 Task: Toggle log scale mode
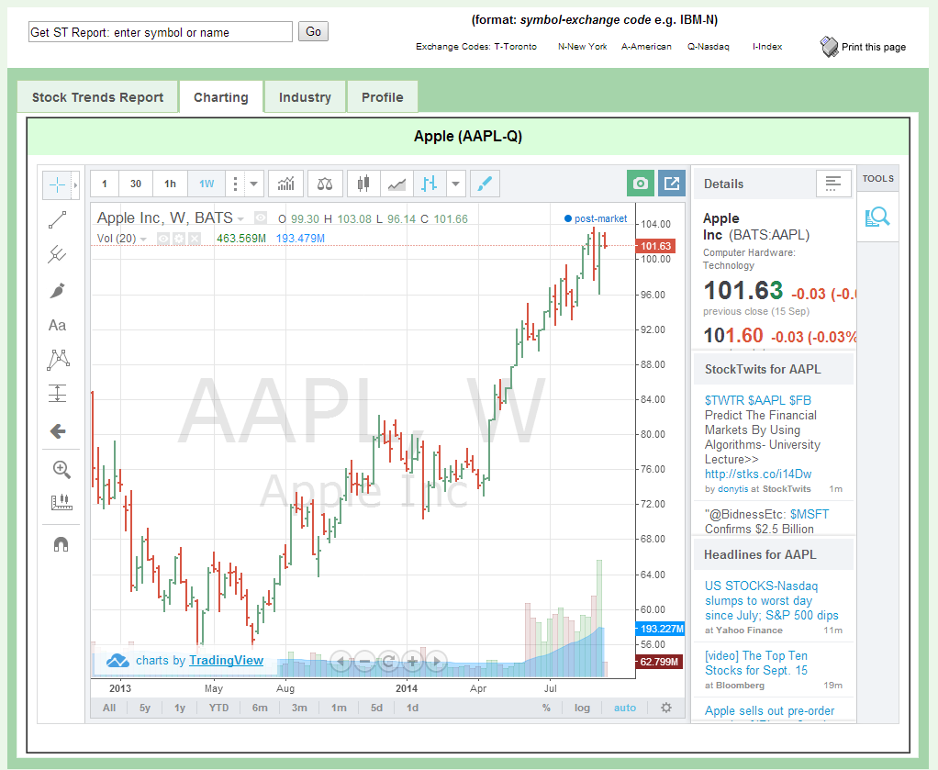point(582,708)
